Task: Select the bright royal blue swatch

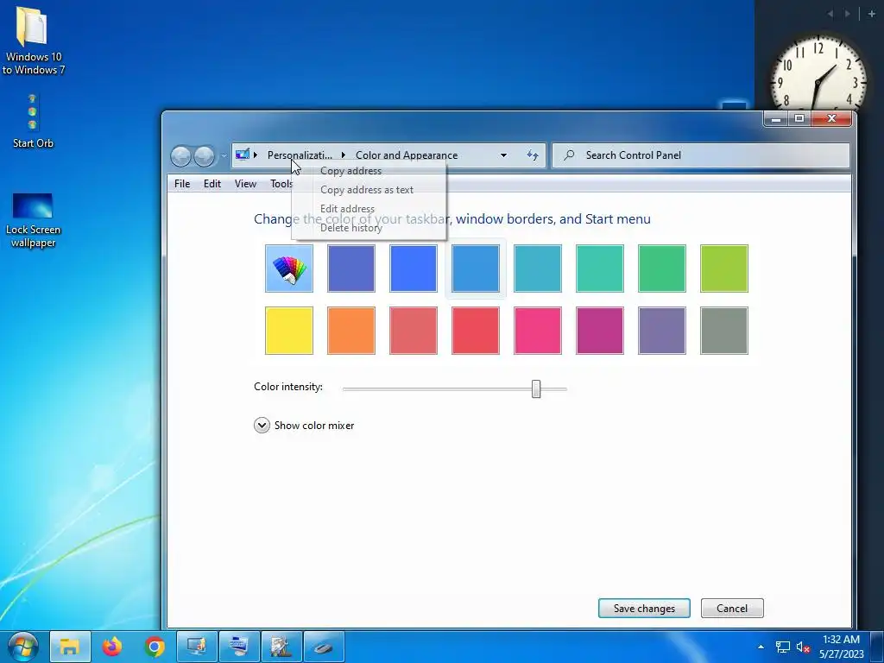Action: 414,268
